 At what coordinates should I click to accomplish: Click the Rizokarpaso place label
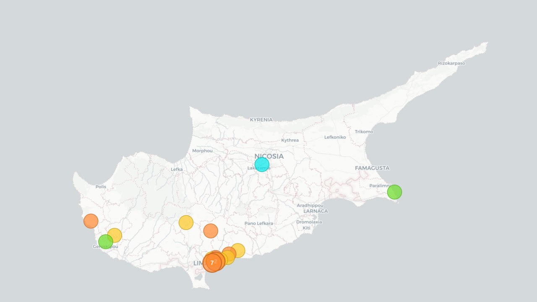click(x=451, y=63)
